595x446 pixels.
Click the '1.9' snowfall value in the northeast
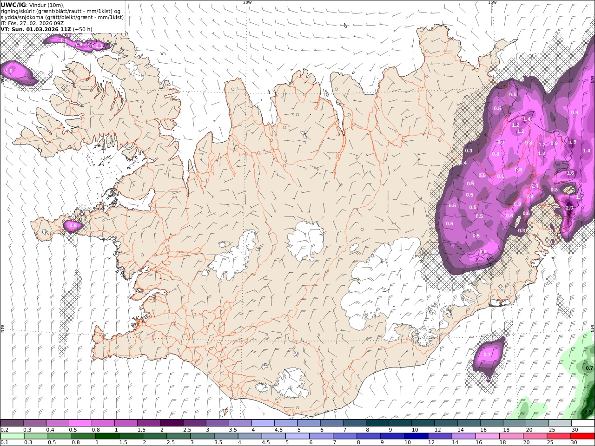(x=573, y=142)
